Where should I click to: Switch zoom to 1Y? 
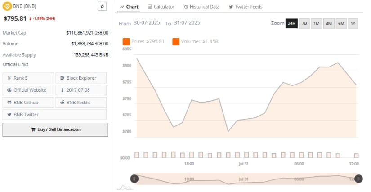(353, 23)
